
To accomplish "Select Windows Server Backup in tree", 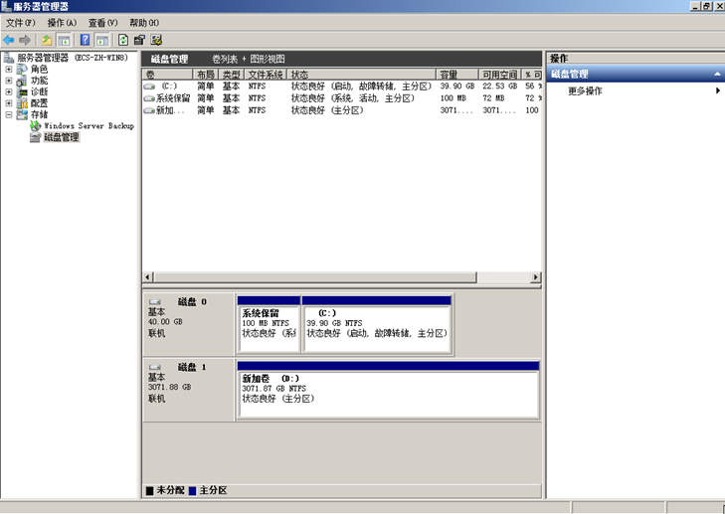I will (88, 126).
